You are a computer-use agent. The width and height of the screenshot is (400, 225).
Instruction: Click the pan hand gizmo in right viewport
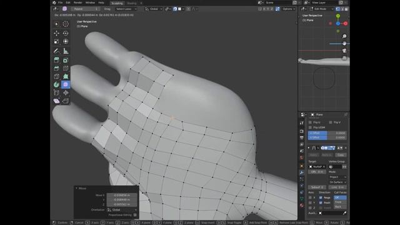[344, 44]
